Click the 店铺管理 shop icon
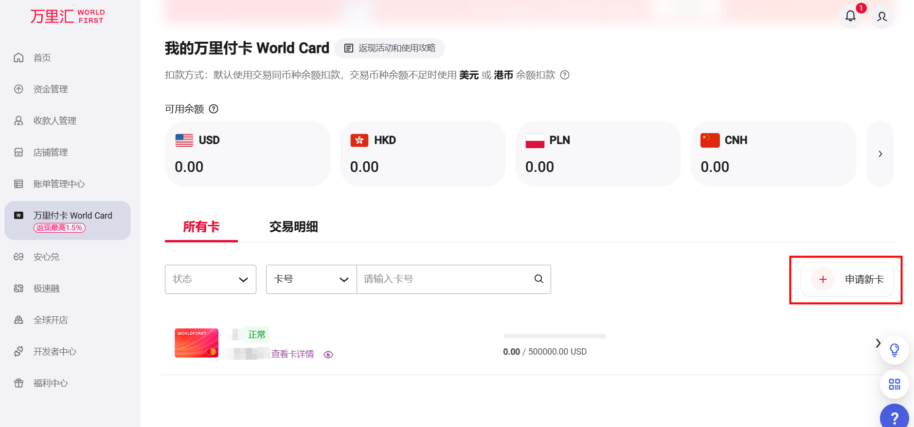 pyautogui.click(x=18, y=152)
